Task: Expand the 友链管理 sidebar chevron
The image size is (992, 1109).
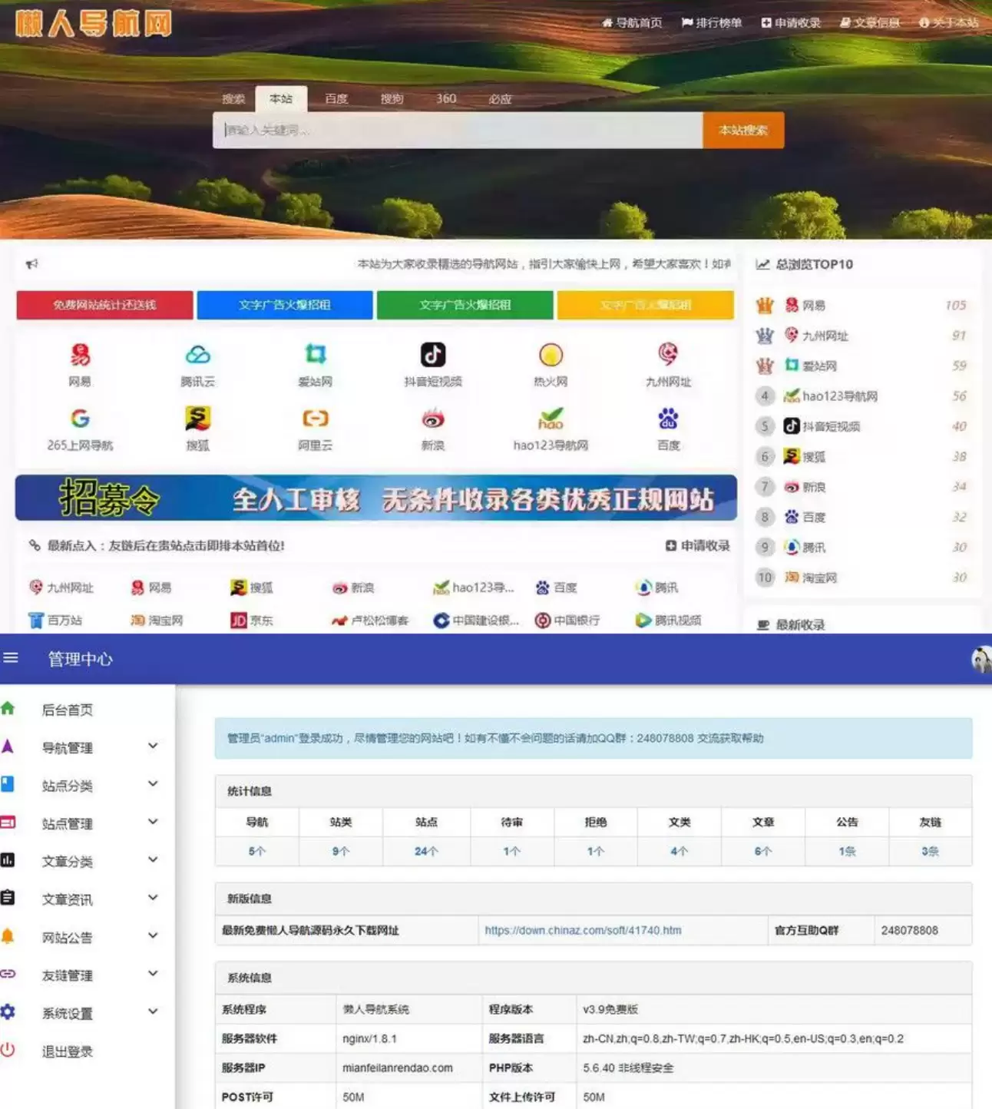Action: point(153,973)
